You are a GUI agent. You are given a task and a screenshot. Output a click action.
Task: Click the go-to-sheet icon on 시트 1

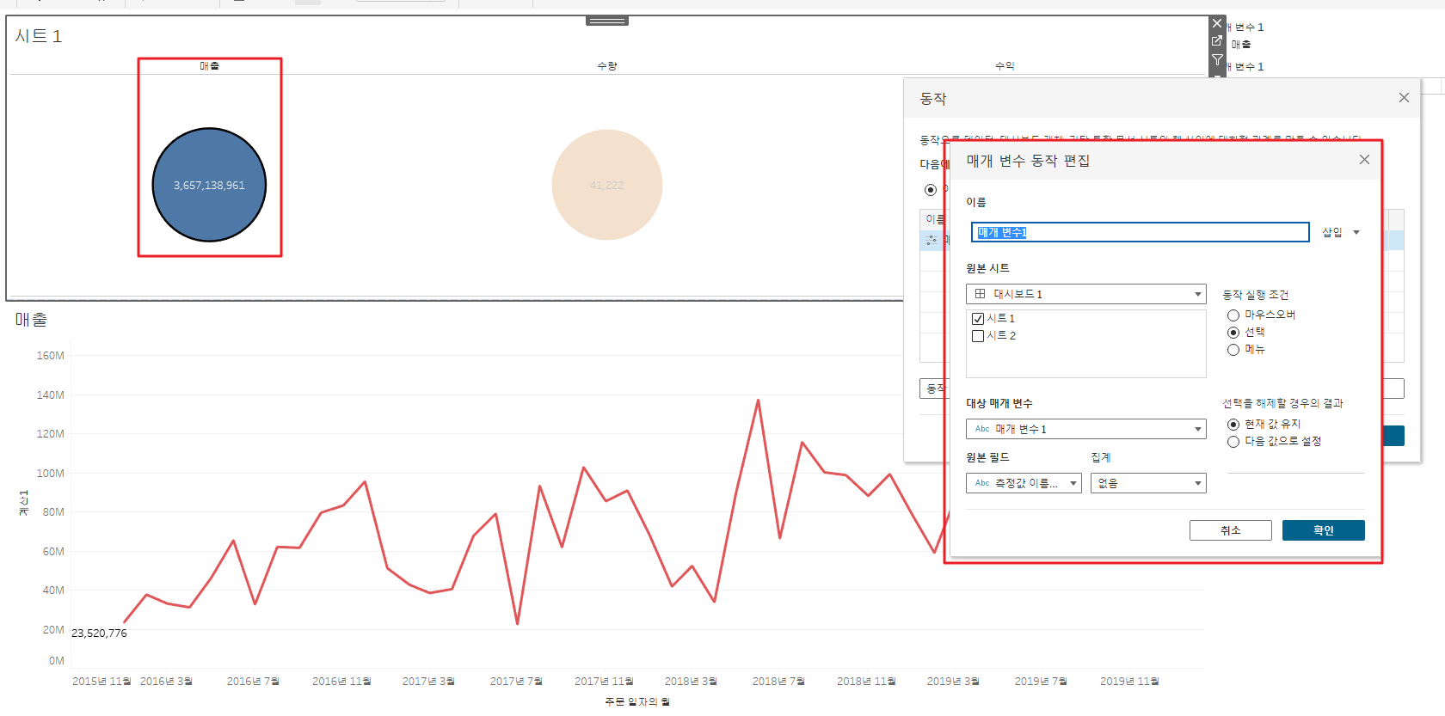(1217, 40)
